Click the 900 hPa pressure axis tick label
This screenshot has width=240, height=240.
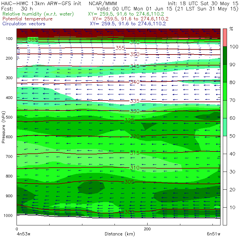click(9, 196)
